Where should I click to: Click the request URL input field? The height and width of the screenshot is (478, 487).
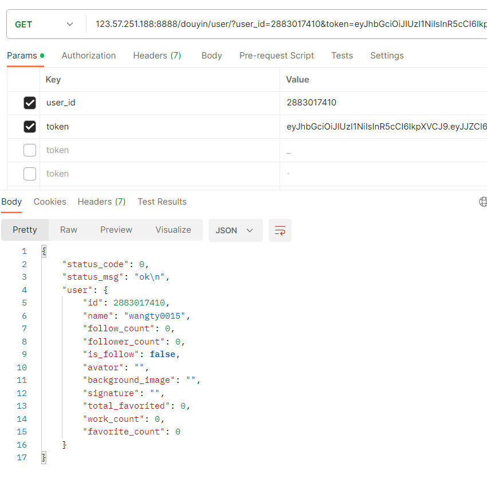pyautogui.click(x=290, y=24)
